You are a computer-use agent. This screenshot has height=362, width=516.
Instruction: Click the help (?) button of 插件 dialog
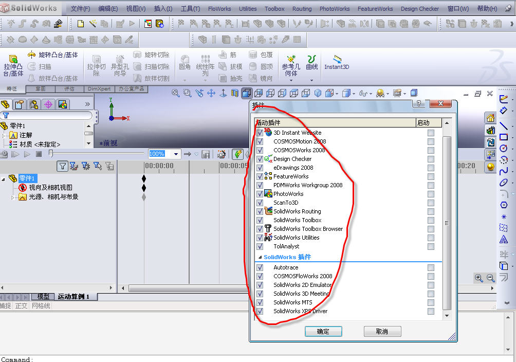coord(418,103)
